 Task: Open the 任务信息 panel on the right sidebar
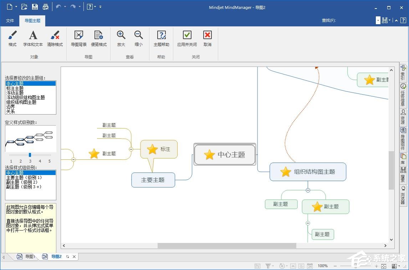[403, 94]
